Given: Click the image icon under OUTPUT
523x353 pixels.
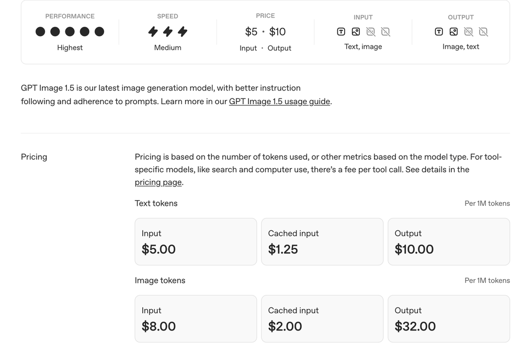Looking at the screenshot, I should (453, 31).
